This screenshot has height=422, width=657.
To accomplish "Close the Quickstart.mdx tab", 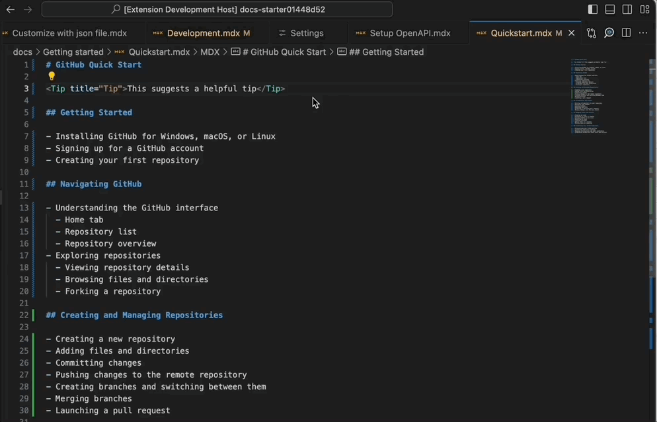I will tap(572, 33).
